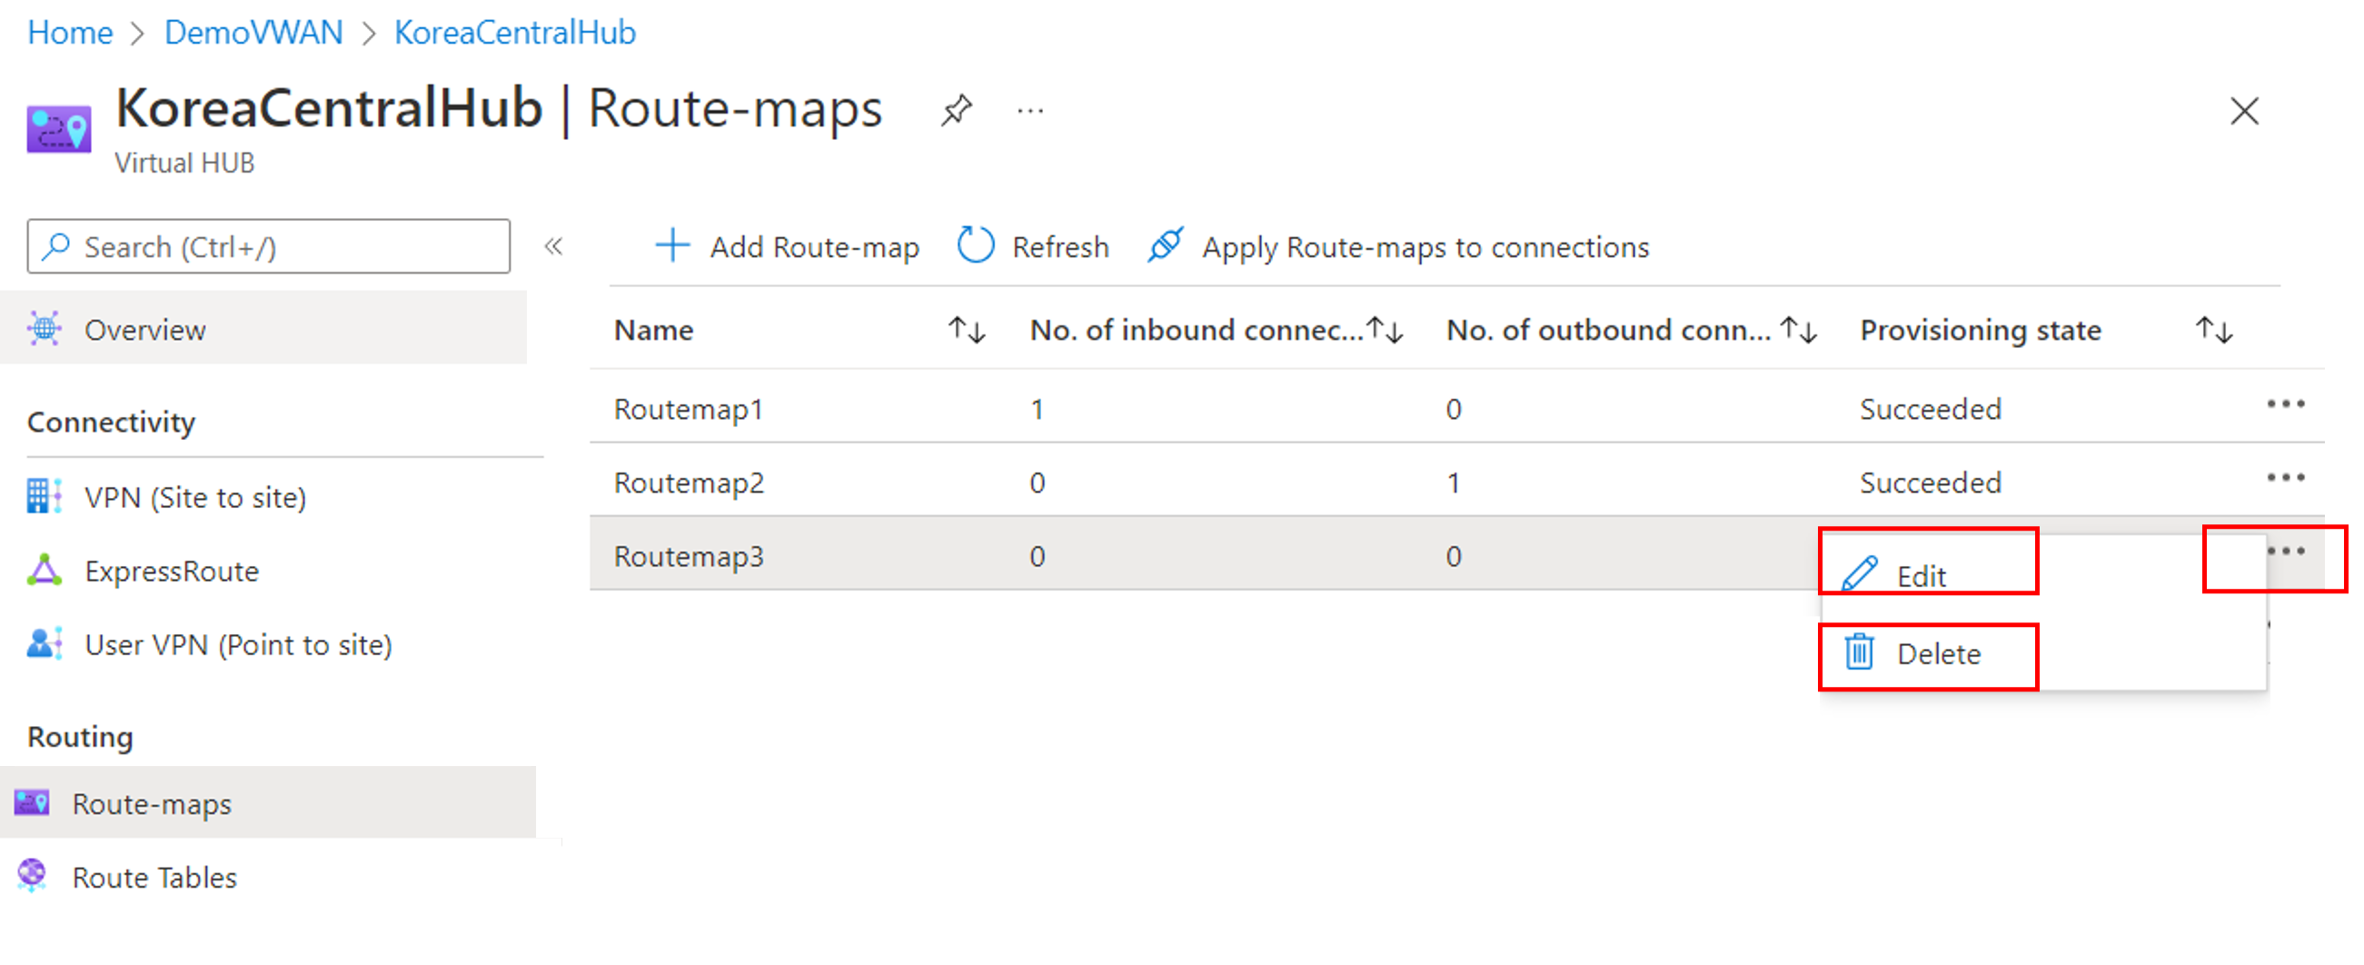Click the Provisioning state column header
Image resolution: width=2364 pixels, height=965 pixels.
(1981, 331)
